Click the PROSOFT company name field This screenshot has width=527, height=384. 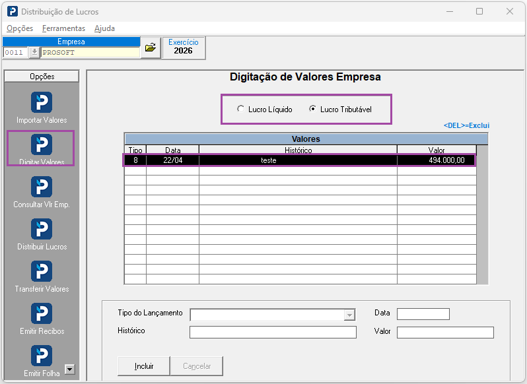[x=90, y=52]
